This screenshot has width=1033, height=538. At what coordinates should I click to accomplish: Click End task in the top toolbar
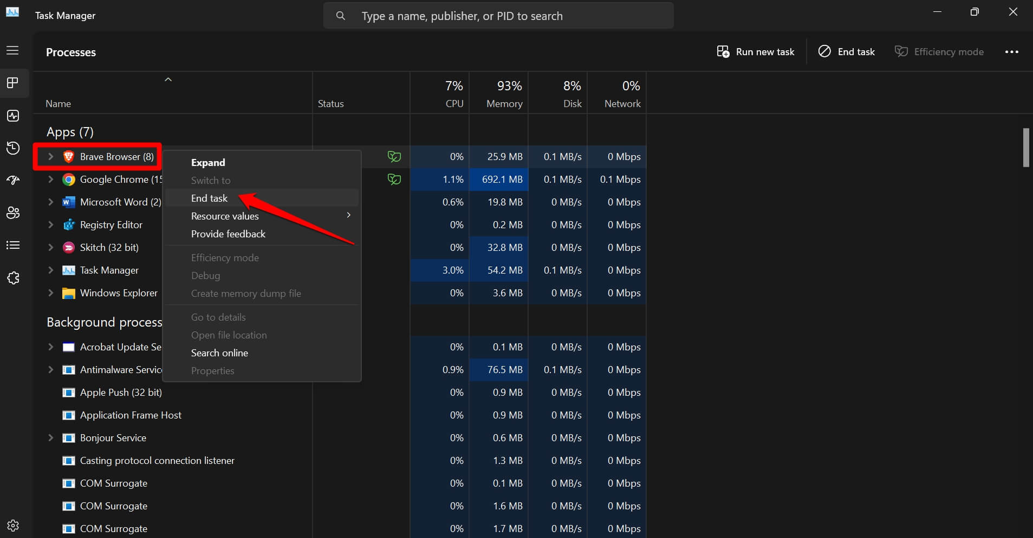[x=847, y=52]
